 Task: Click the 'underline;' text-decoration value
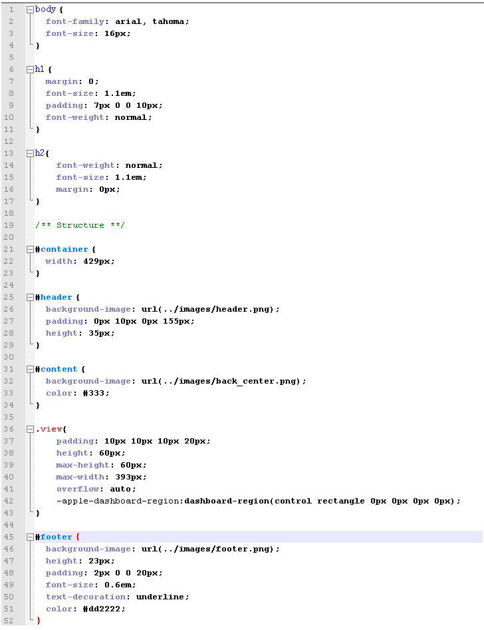pos(163,597)
